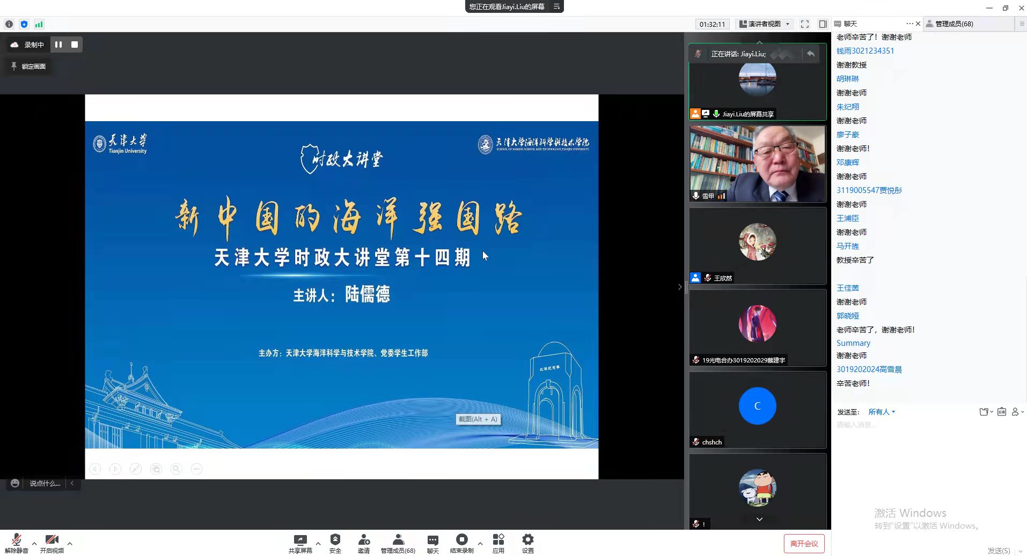The height and width of the screenshot is (556, 1027).
Task: Click file attachment icon in chat
Action: coord(984,412)
